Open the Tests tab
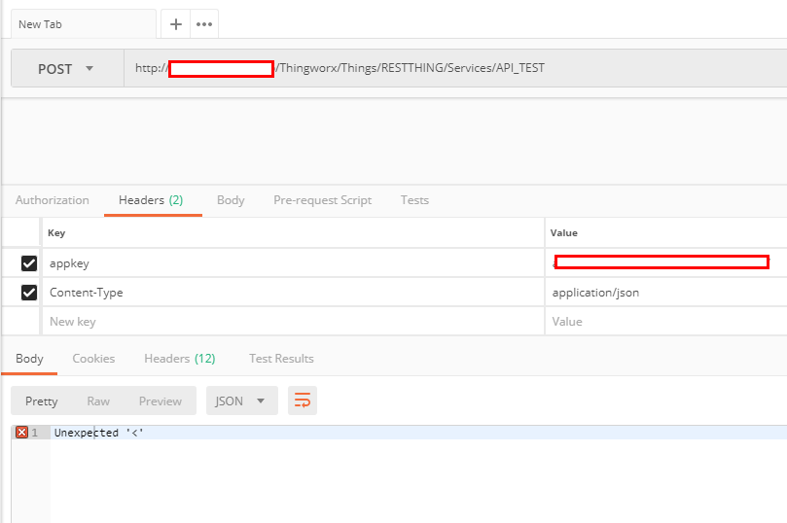 414,200
